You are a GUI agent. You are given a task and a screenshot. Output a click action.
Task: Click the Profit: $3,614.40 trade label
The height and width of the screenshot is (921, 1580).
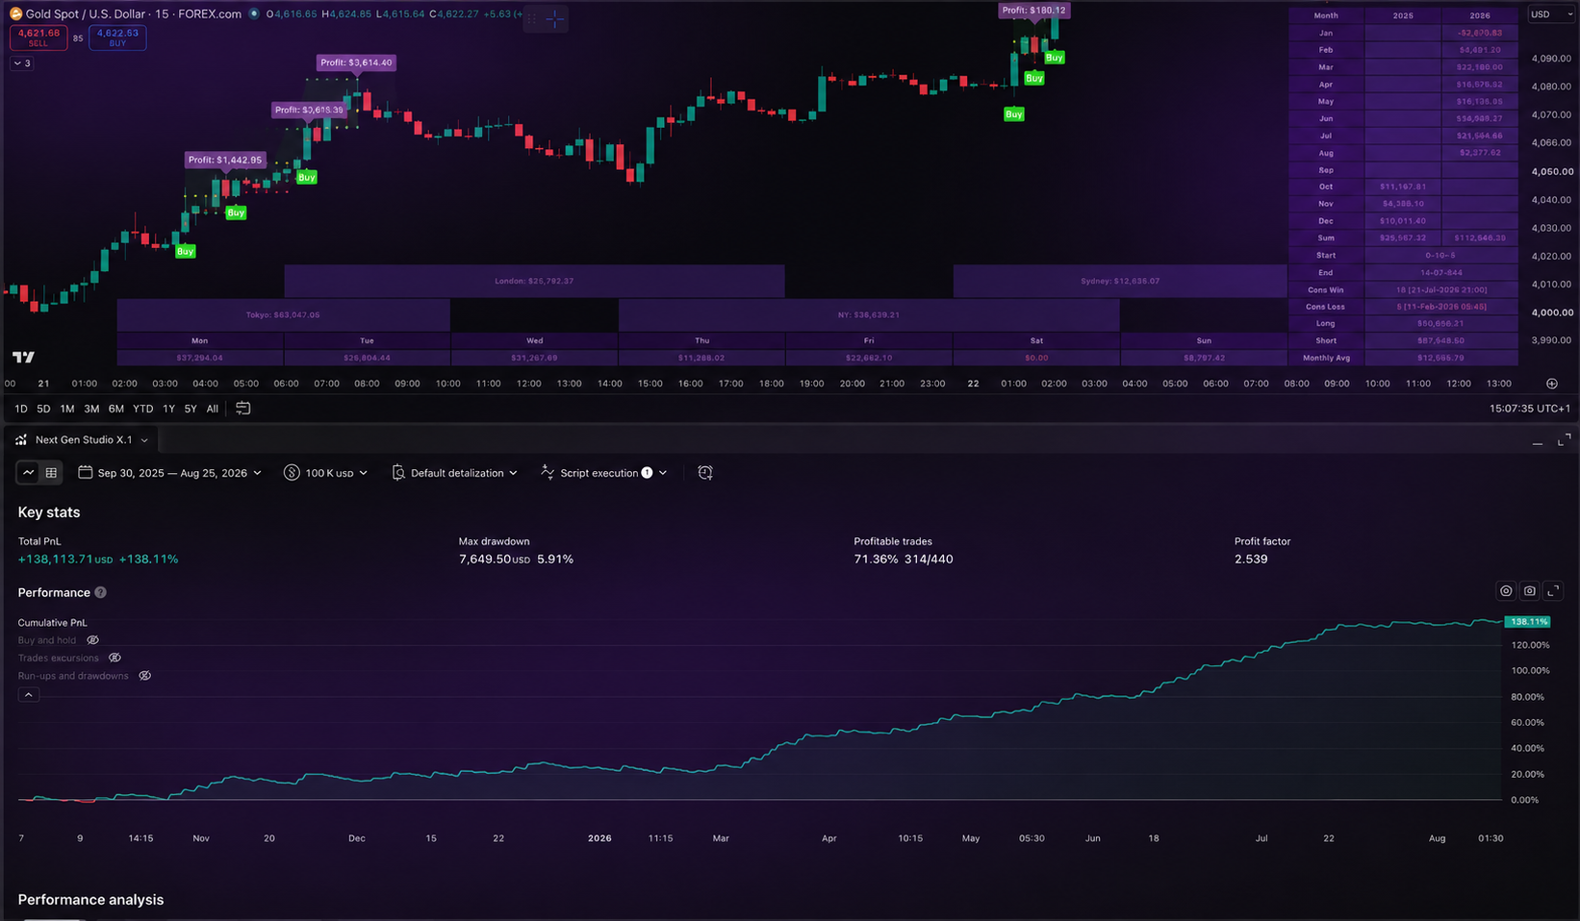356,62
